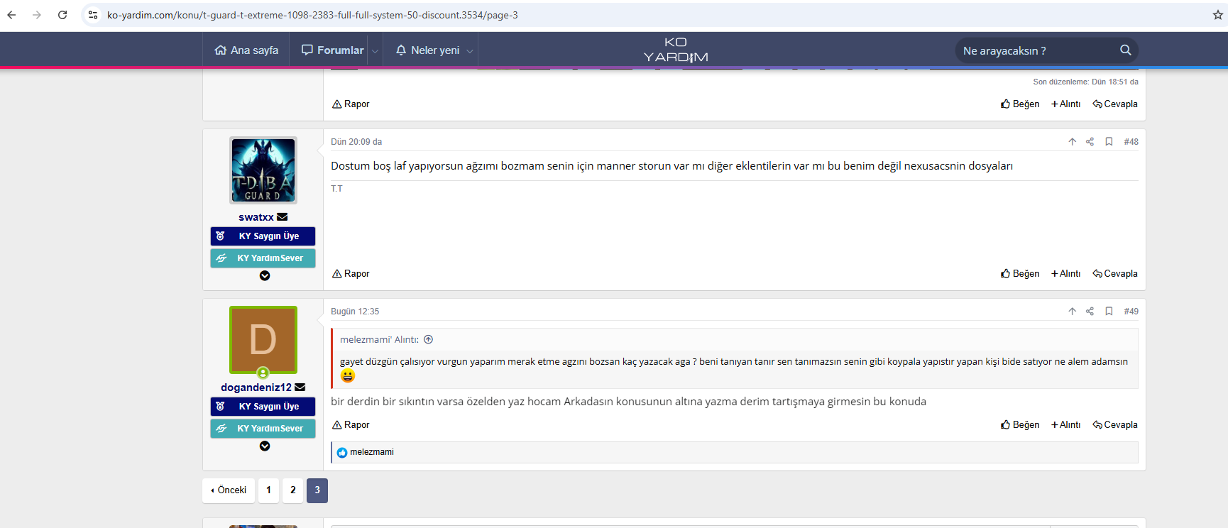Click the up arrow on post #49
Viewport: 1228px width, 528px height.
coord(1073,312)
